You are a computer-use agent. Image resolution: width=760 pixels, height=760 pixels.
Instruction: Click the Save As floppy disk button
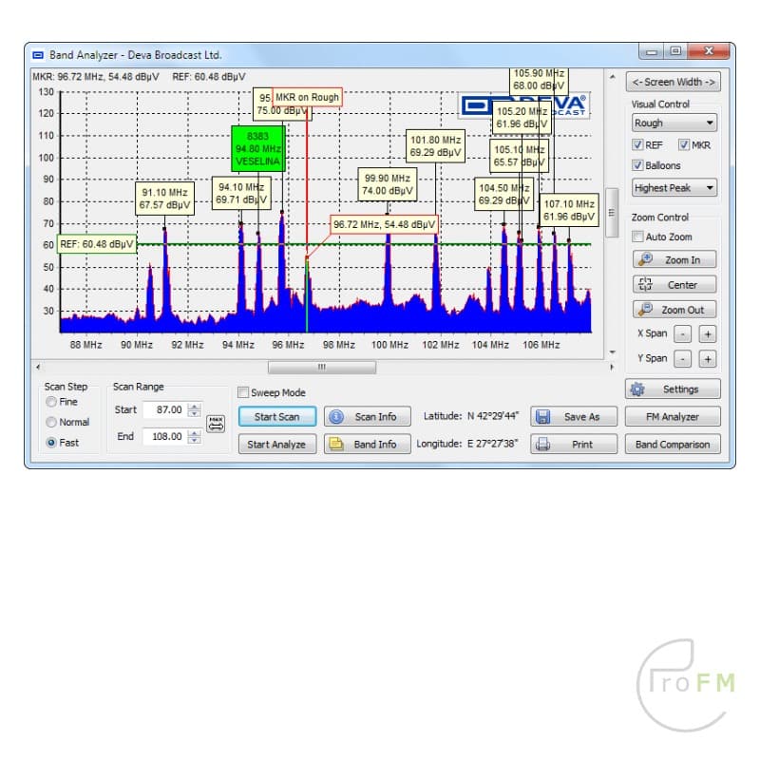[x=573, y=416]
